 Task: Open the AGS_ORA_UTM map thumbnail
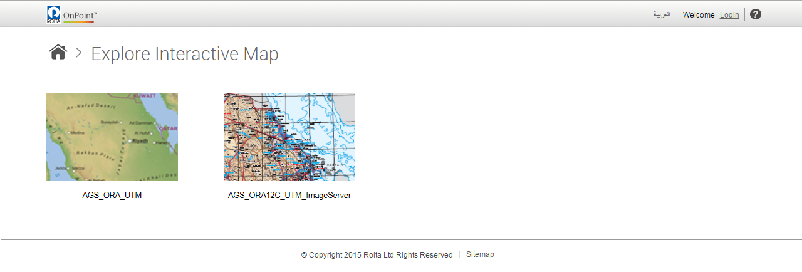pos(112,137)
